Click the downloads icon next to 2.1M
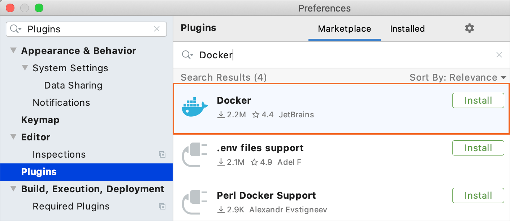The height and width of the screenshot is (221, 510). [221, 162]
